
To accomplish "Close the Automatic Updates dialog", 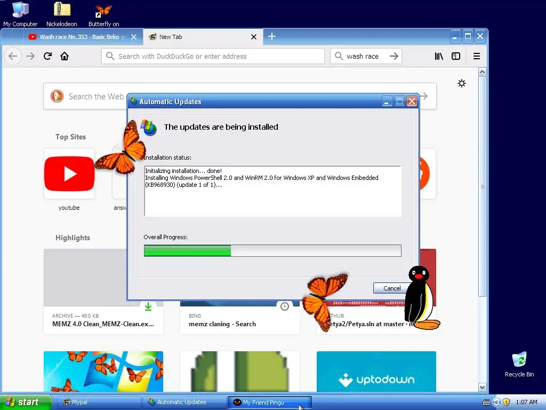I will point(412,101).
